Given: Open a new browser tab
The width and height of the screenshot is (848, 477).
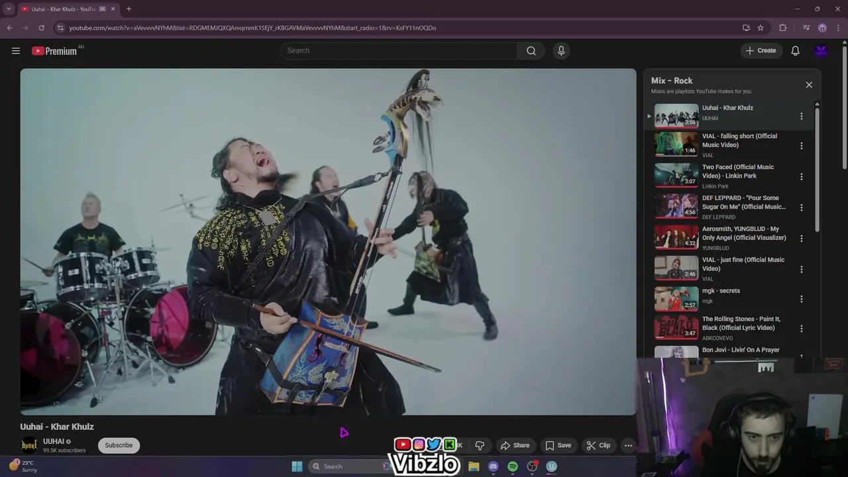Looking at the screenshot, I should [x=129, y=9].
